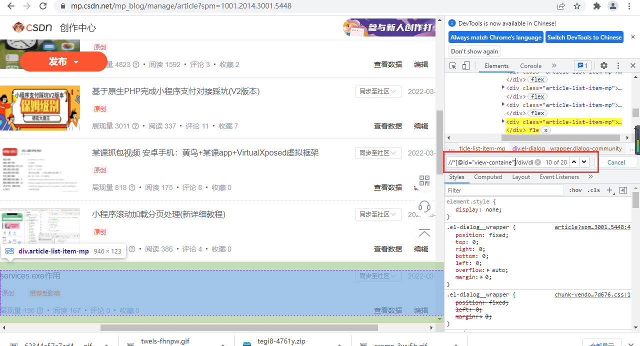Close the DevTools panel

tap(632, 65)
